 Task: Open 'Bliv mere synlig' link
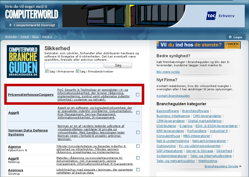tap(168, 72)
